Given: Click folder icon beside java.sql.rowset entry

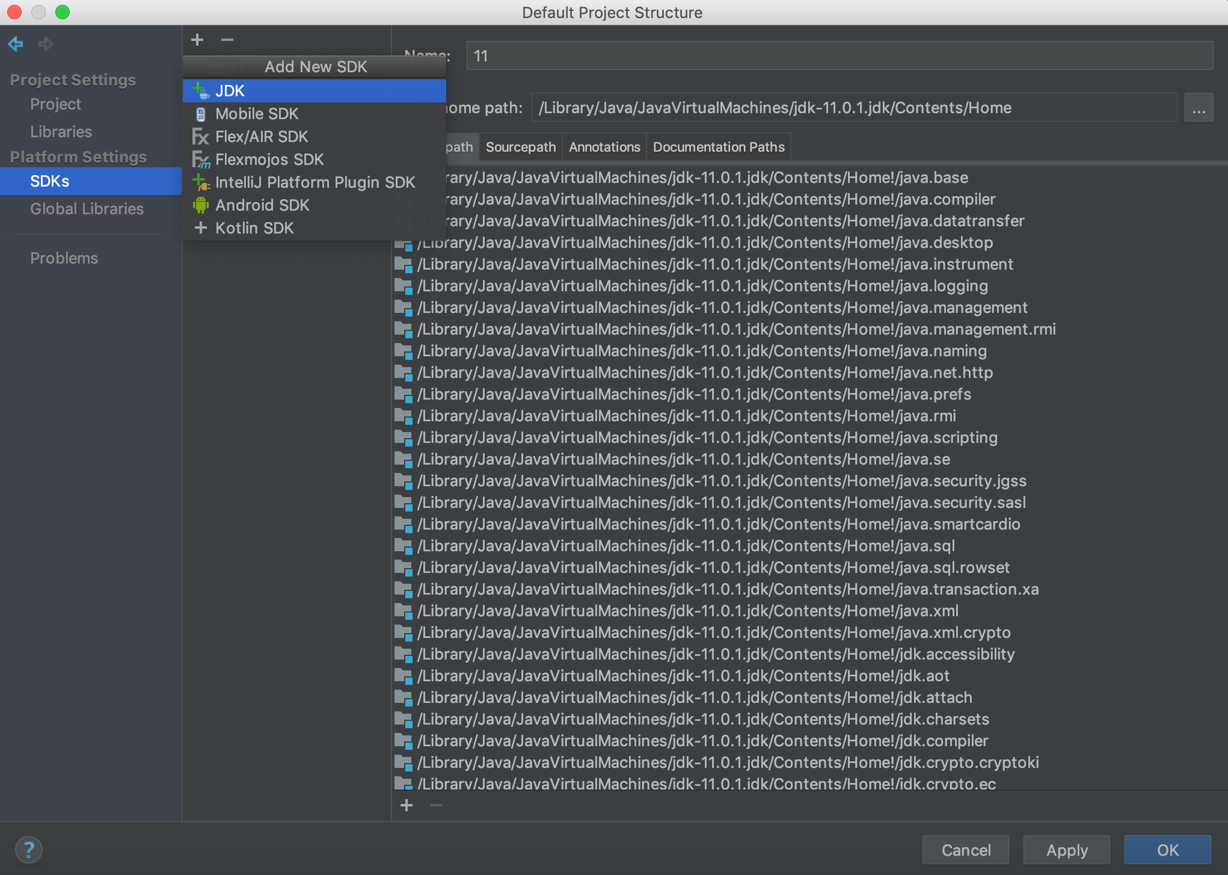Looking at the screenshot, I should (x=403, y=567).
